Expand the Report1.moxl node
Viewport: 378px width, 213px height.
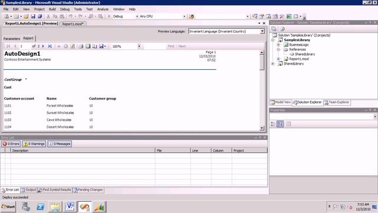[278, 59]
